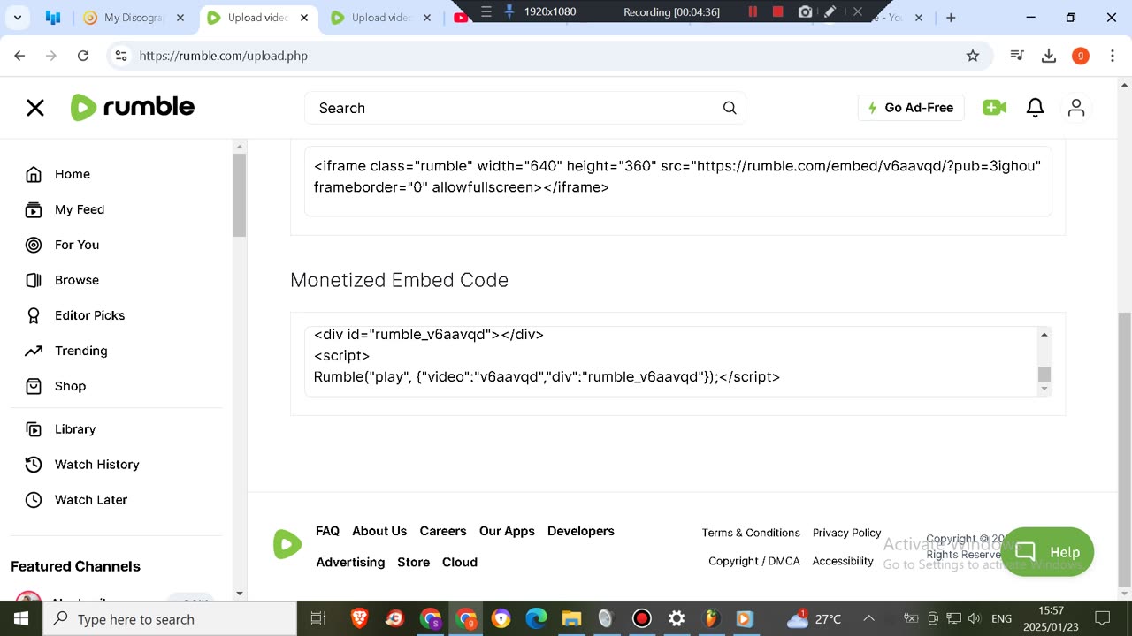Switch to the second Upload video tab
Screen dimensions: 1132x636
click(x=380, y=18)
